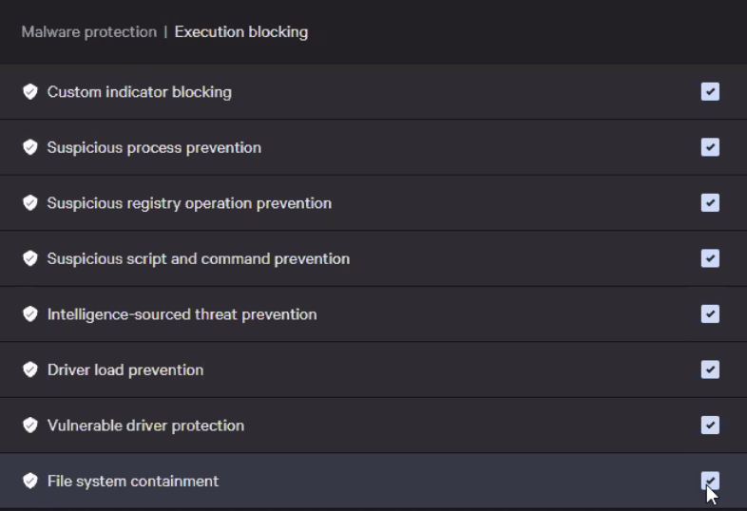This screenshot has width=747, height=511.
Task: Click shield icon next to File system containment
Action: tap(30, 481)
